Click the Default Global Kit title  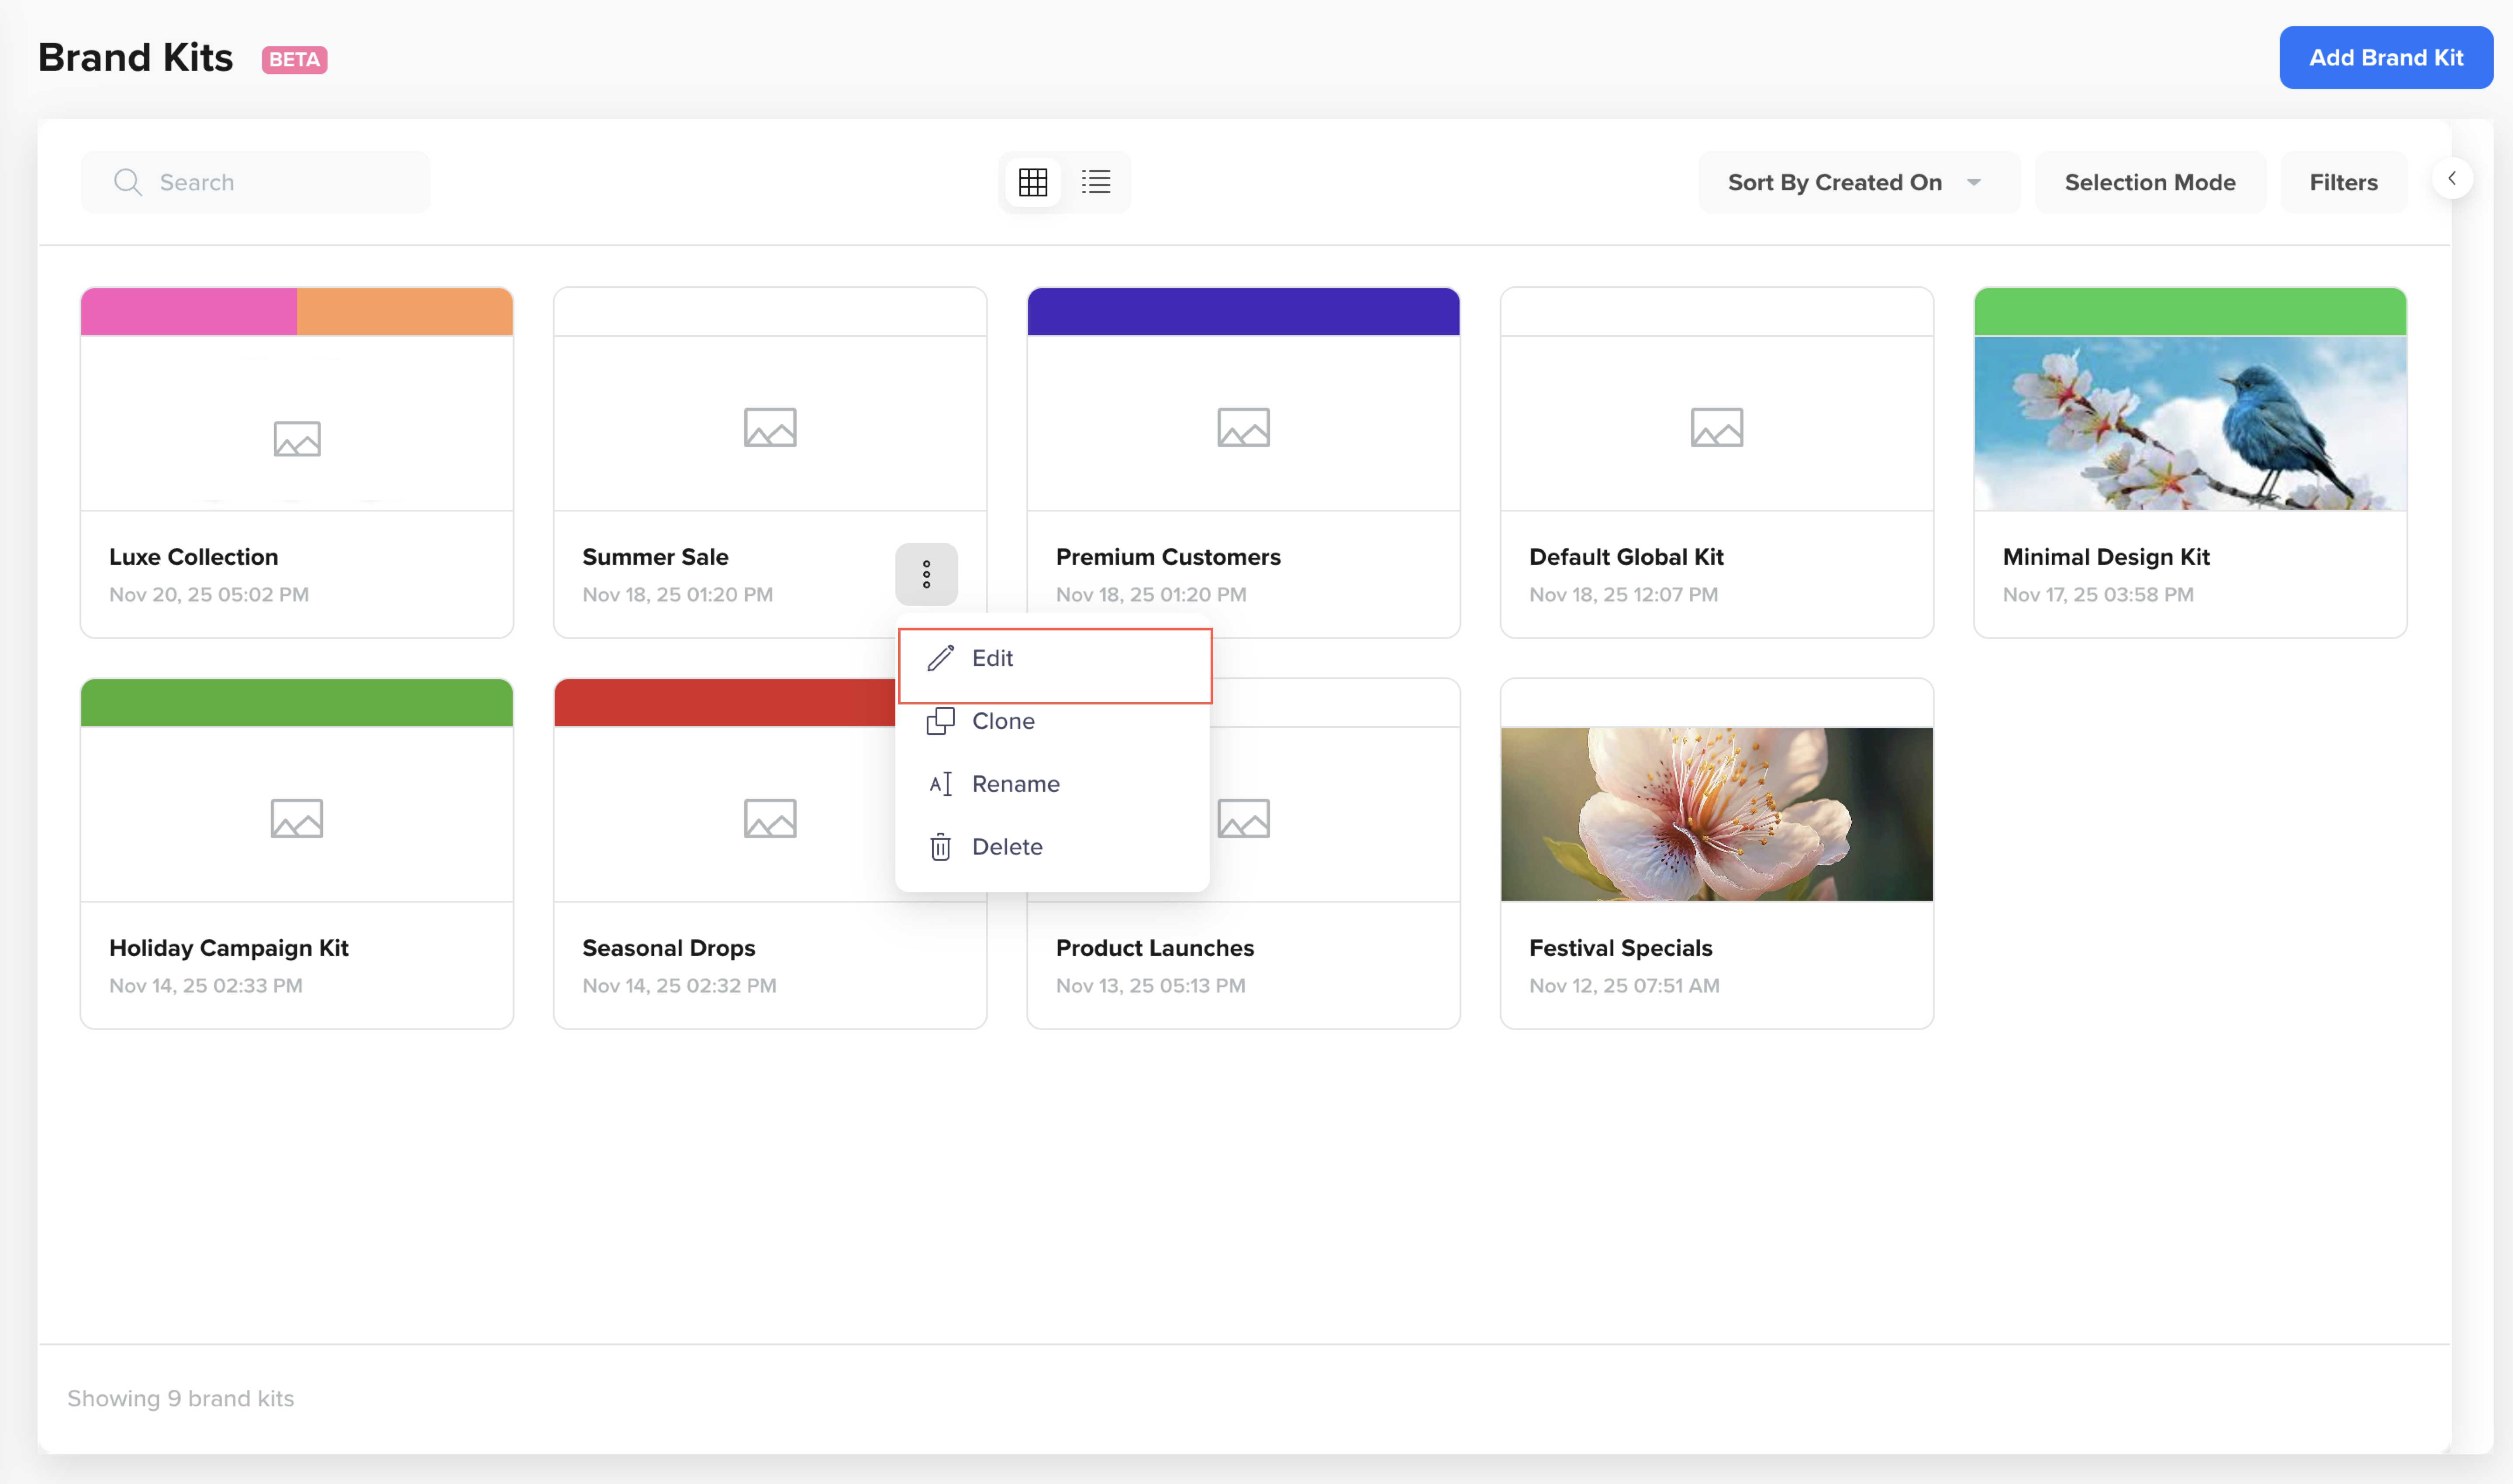pos(1627,557)
